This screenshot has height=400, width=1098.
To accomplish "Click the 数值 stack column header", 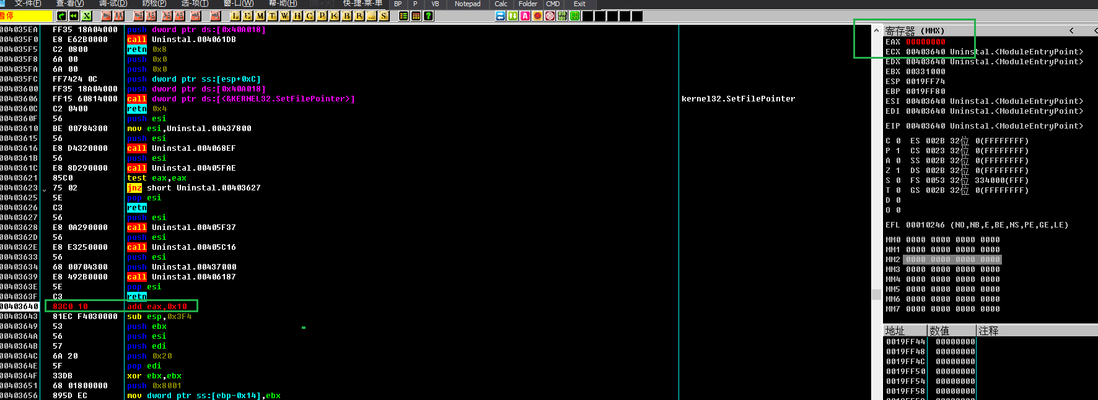I will (951, 331).
